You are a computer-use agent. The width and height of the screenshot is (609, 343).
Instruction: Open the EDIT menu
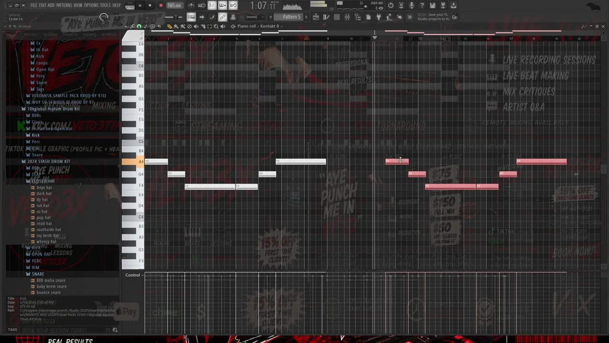point(42,5)
